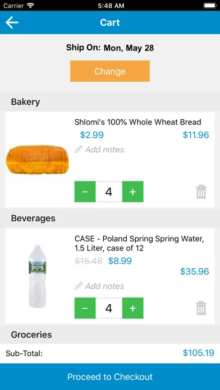Viewport: 220px width, 390px height.
Task: Delete the Whole Wheat Bread item
Action: [201, 192]
